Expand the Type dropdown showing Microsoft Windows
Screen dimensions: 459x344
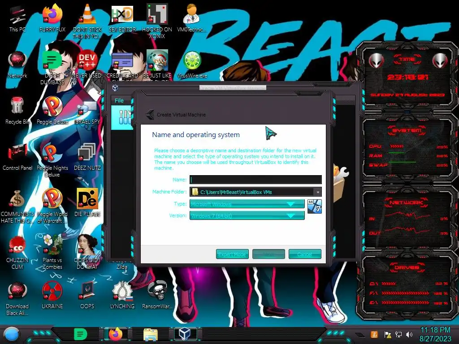tap(247, 204)
